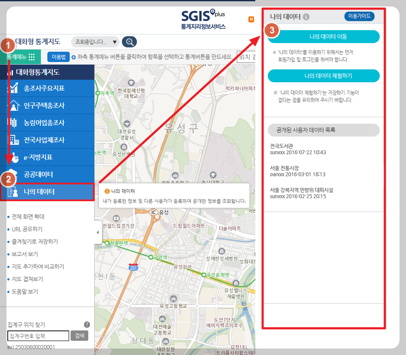Screen dimensions: 406x355
Task: Open e-지방지표 menu item
Action: click(47, 157)
